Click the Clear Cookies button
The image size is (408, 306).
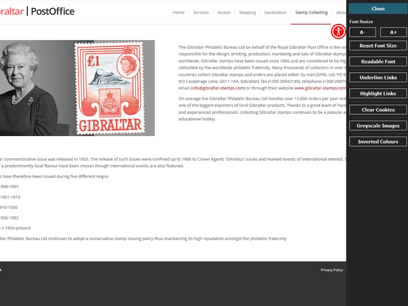pos(378,110)
